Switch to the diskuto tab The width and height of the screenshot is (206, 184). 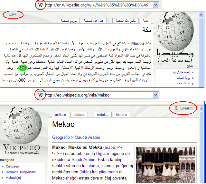pos(79,115)
